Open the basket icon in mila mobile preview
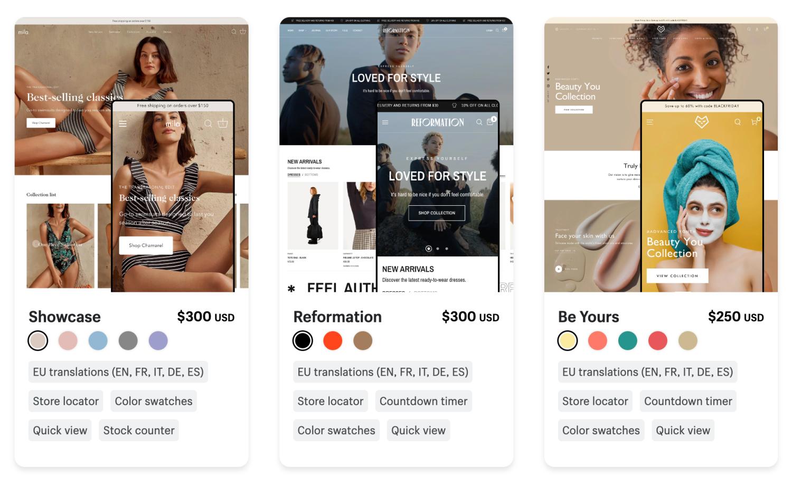Viewport: 792px width, 488px height. [x=223, y=123]
